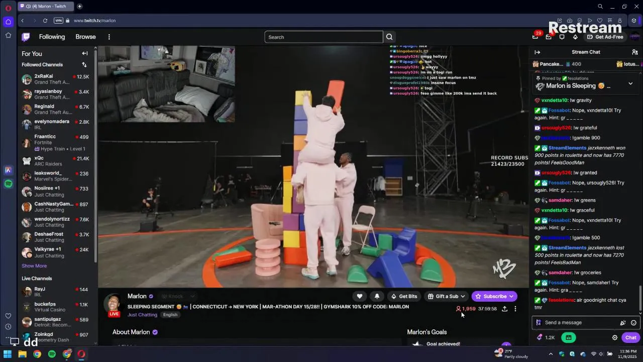643x362 pixels.
Task: Open Chrome from the taskbar
Action: [37, 354]
